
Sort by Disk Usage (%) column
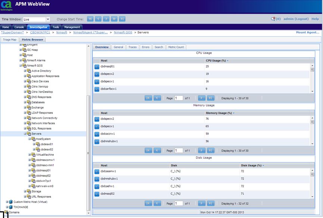click(x=251, y=165)
